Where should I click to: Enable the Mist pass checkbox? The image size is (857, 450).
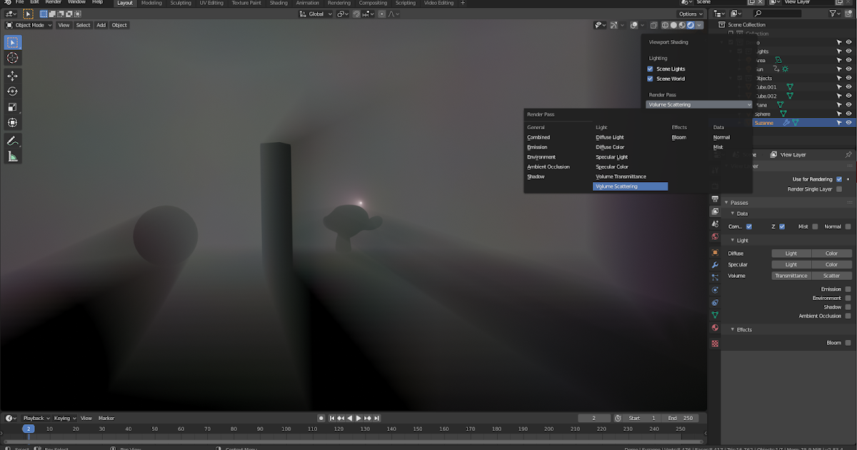pyautogui.click(x=814, y=226)
